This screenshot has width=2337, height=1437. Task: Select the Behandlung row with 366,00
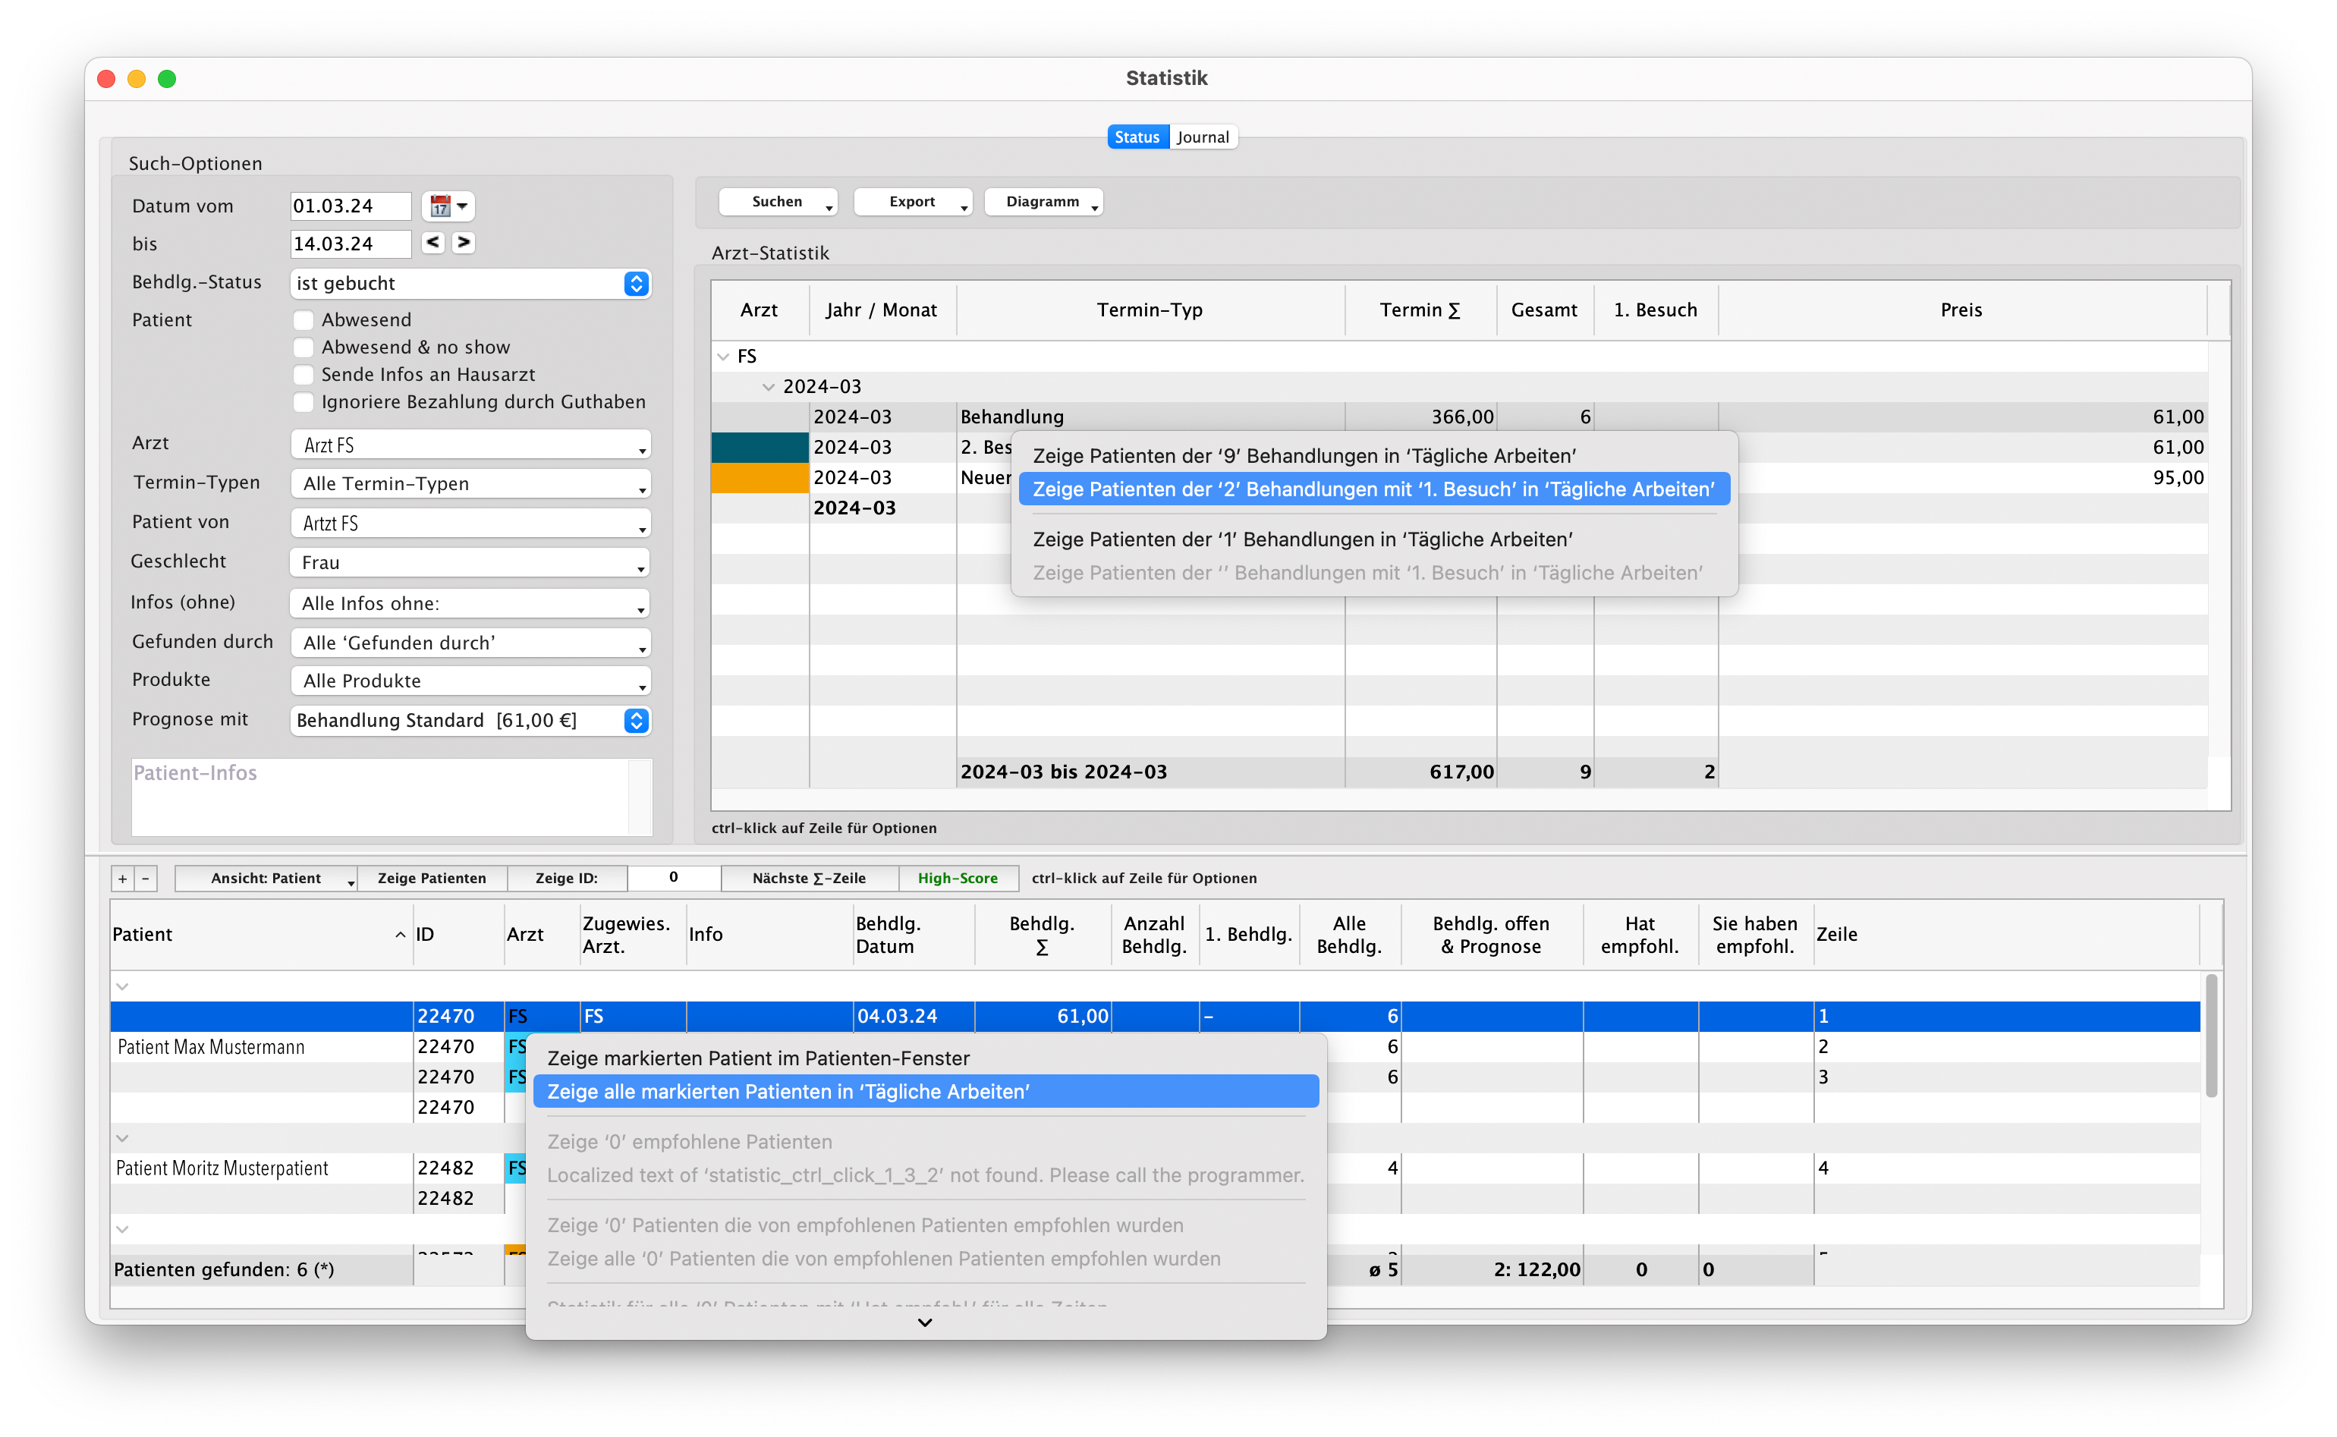(x=1459, y=417)
